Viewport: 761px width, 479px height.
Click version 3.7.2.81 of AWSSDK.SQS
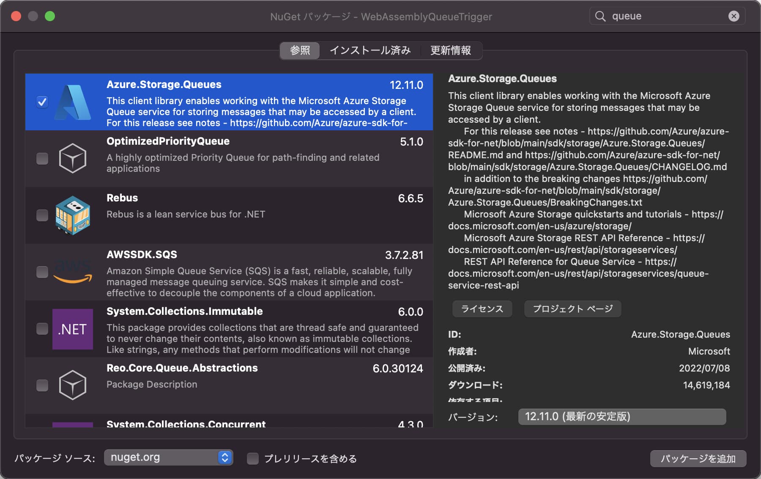404,255
